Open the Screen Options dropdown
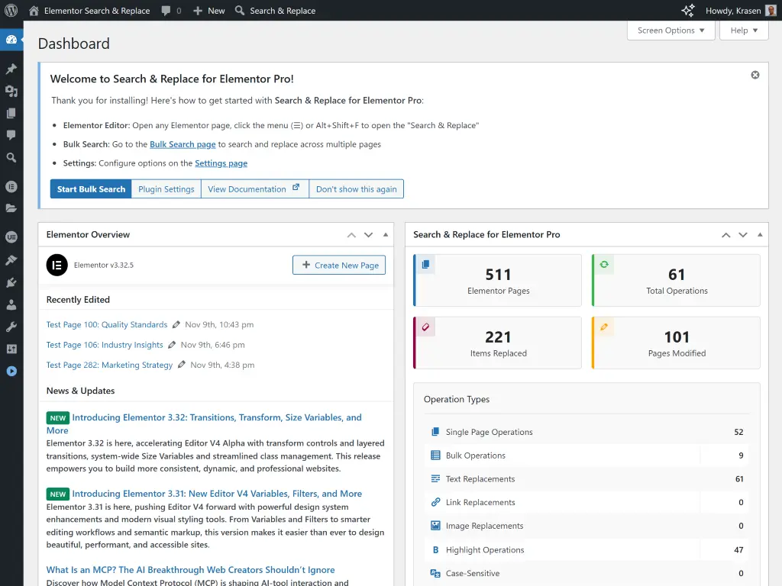Screen dimensions: 782x586 click(670, 31)
